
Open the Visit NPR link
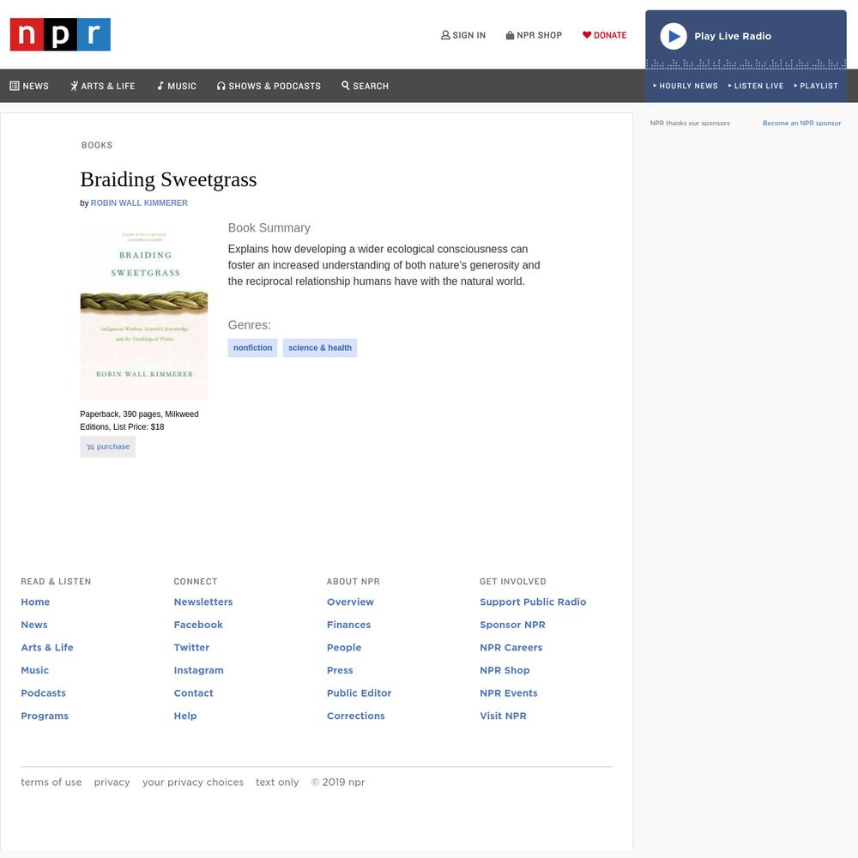pyautogui.click(x=503, y=716)
